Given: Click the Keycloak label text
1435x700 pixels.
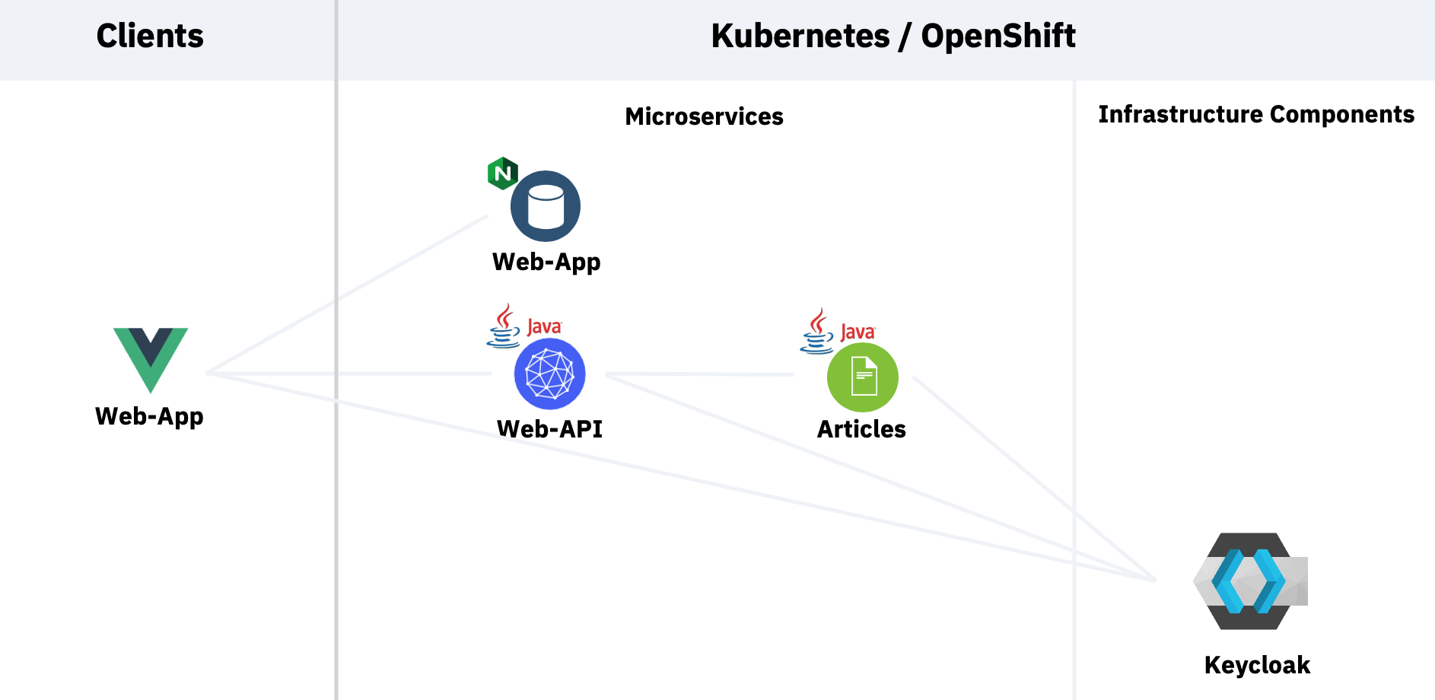Looking at the screenshot, I should coord(1257,665).
